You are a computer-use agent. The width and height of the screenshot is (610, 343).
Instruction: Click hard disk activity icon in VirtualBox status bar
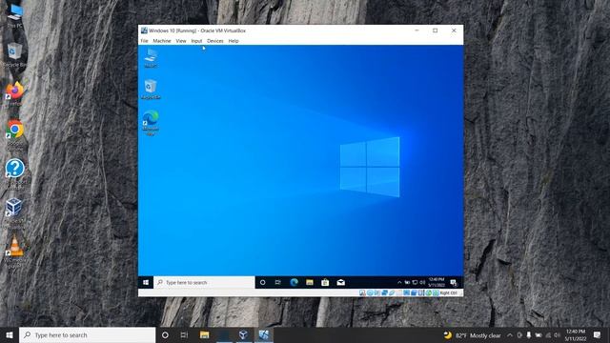point(362,293)
